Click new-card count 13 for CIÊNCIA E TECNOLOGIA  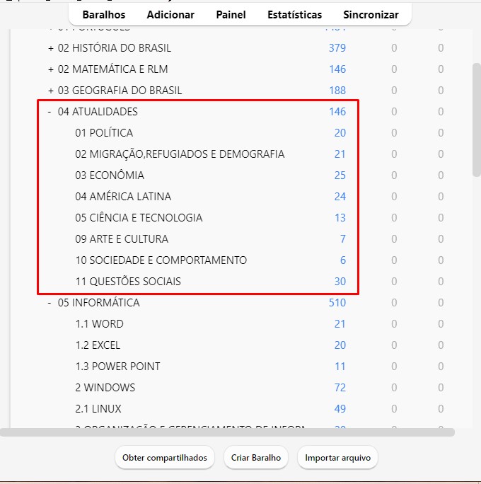coord(340,218)
